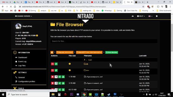The height and width of the screenshot is (97, 173).
Task: Show more bookmarks chevron
Action: pos(153,11)
